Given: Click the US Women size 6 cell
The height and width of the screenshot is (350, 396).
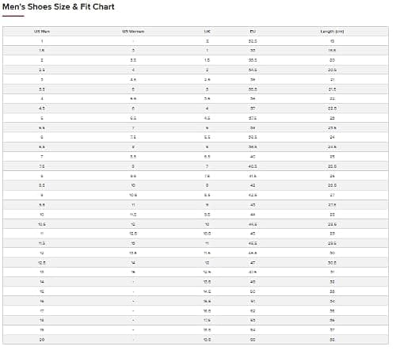Looking at the screenshot, I should pyautogui.click(x=133, y=108).
